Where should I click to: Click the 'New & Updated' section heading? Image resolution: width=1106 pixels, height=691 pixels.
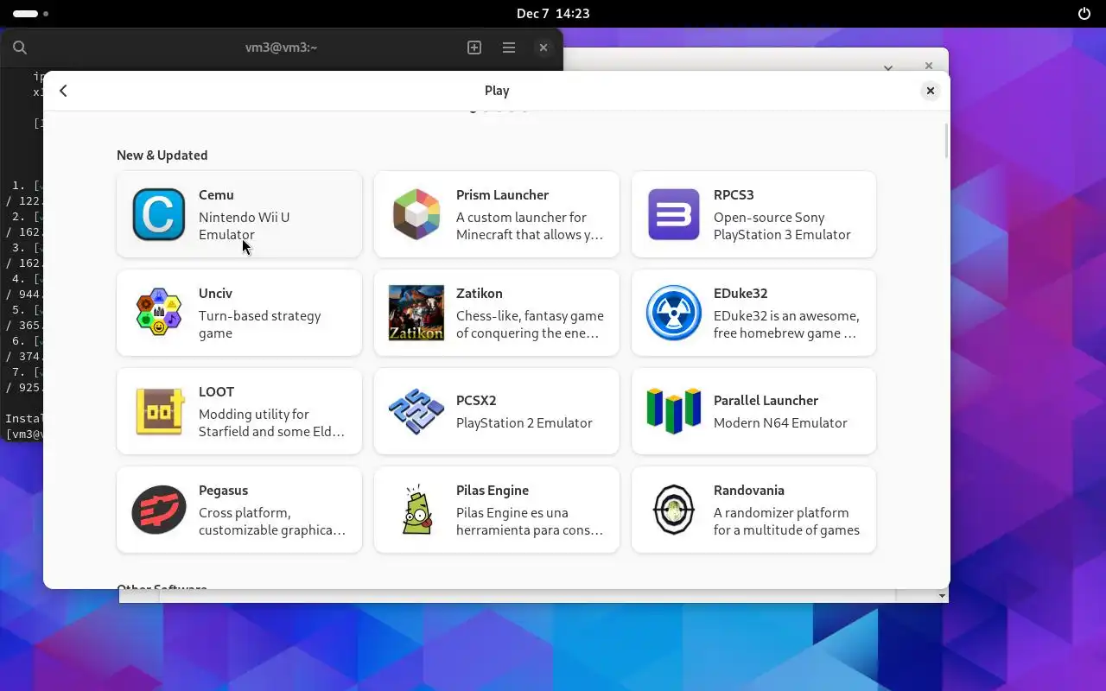(162, 155)
